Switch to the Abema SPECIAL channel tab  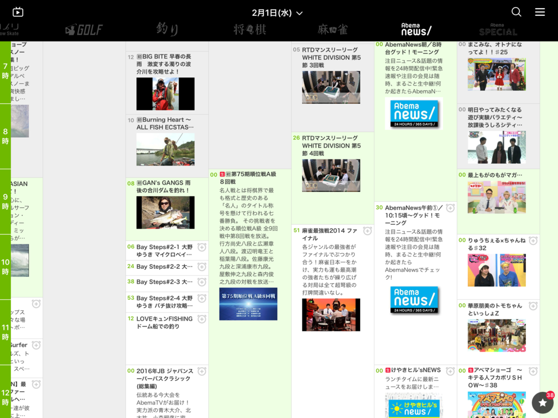coord(498,28)
